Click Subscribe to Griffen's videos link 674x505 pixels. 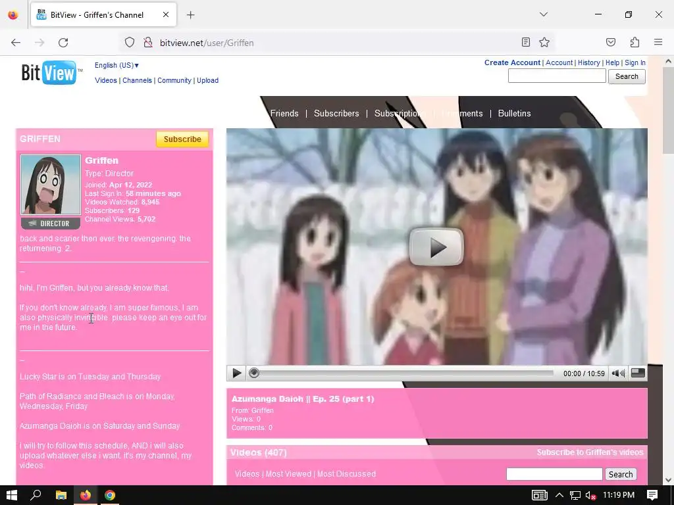click(590, 452)
